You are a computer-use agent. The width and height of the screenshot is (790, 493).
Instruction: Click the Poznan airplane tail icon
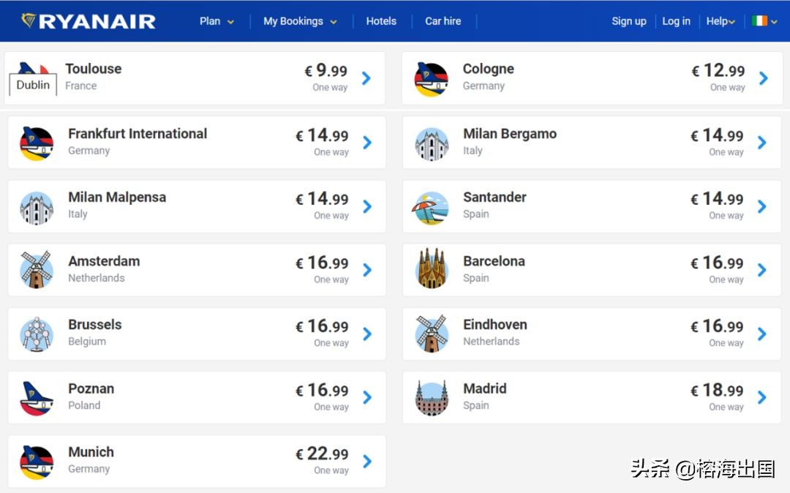coord(37,398)
